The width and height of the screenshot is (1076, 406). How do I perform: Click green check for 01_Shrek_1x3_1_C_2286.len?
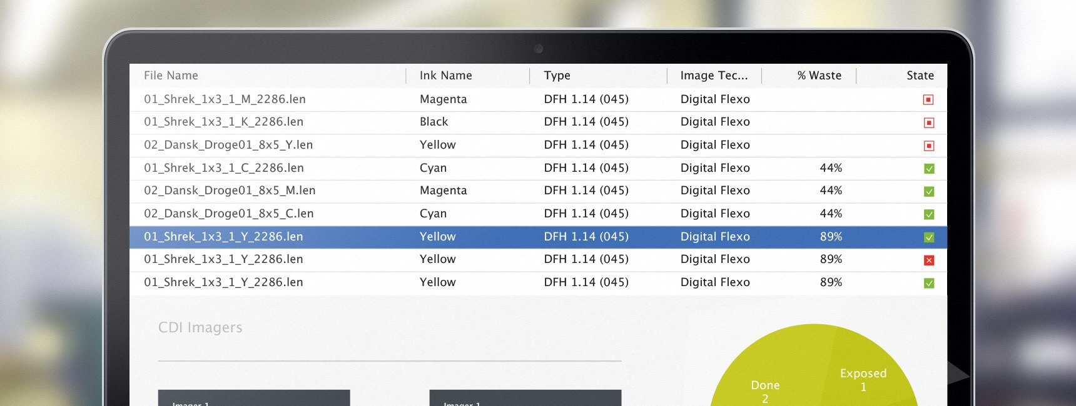coord(928,169)
